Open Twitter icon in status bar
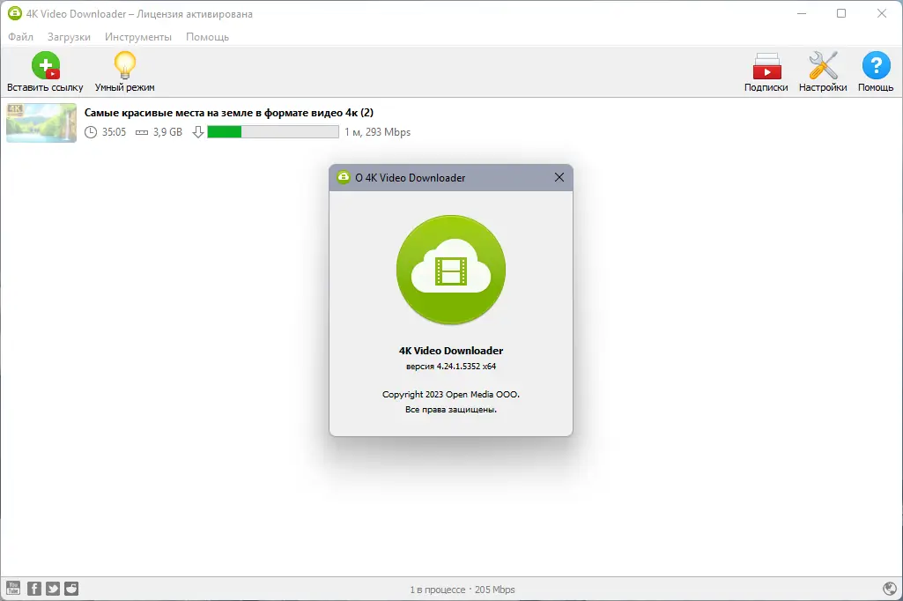 [x=52, y=589]
